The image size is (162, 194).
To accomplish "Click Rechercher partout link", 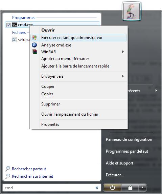I will click(x=29, y=169).
